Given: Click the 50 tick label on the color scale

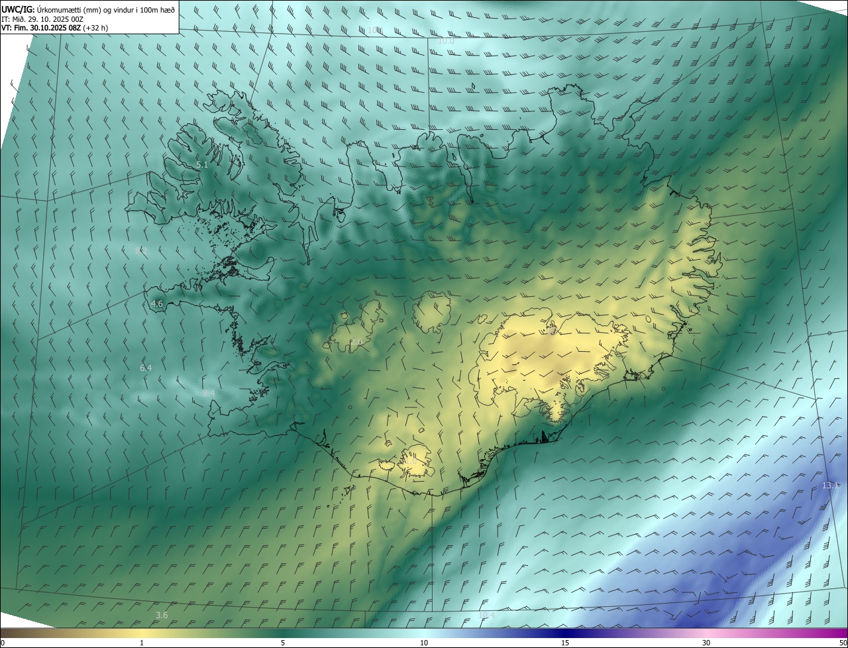Looking at the screenshot, I should coord(843,643).
